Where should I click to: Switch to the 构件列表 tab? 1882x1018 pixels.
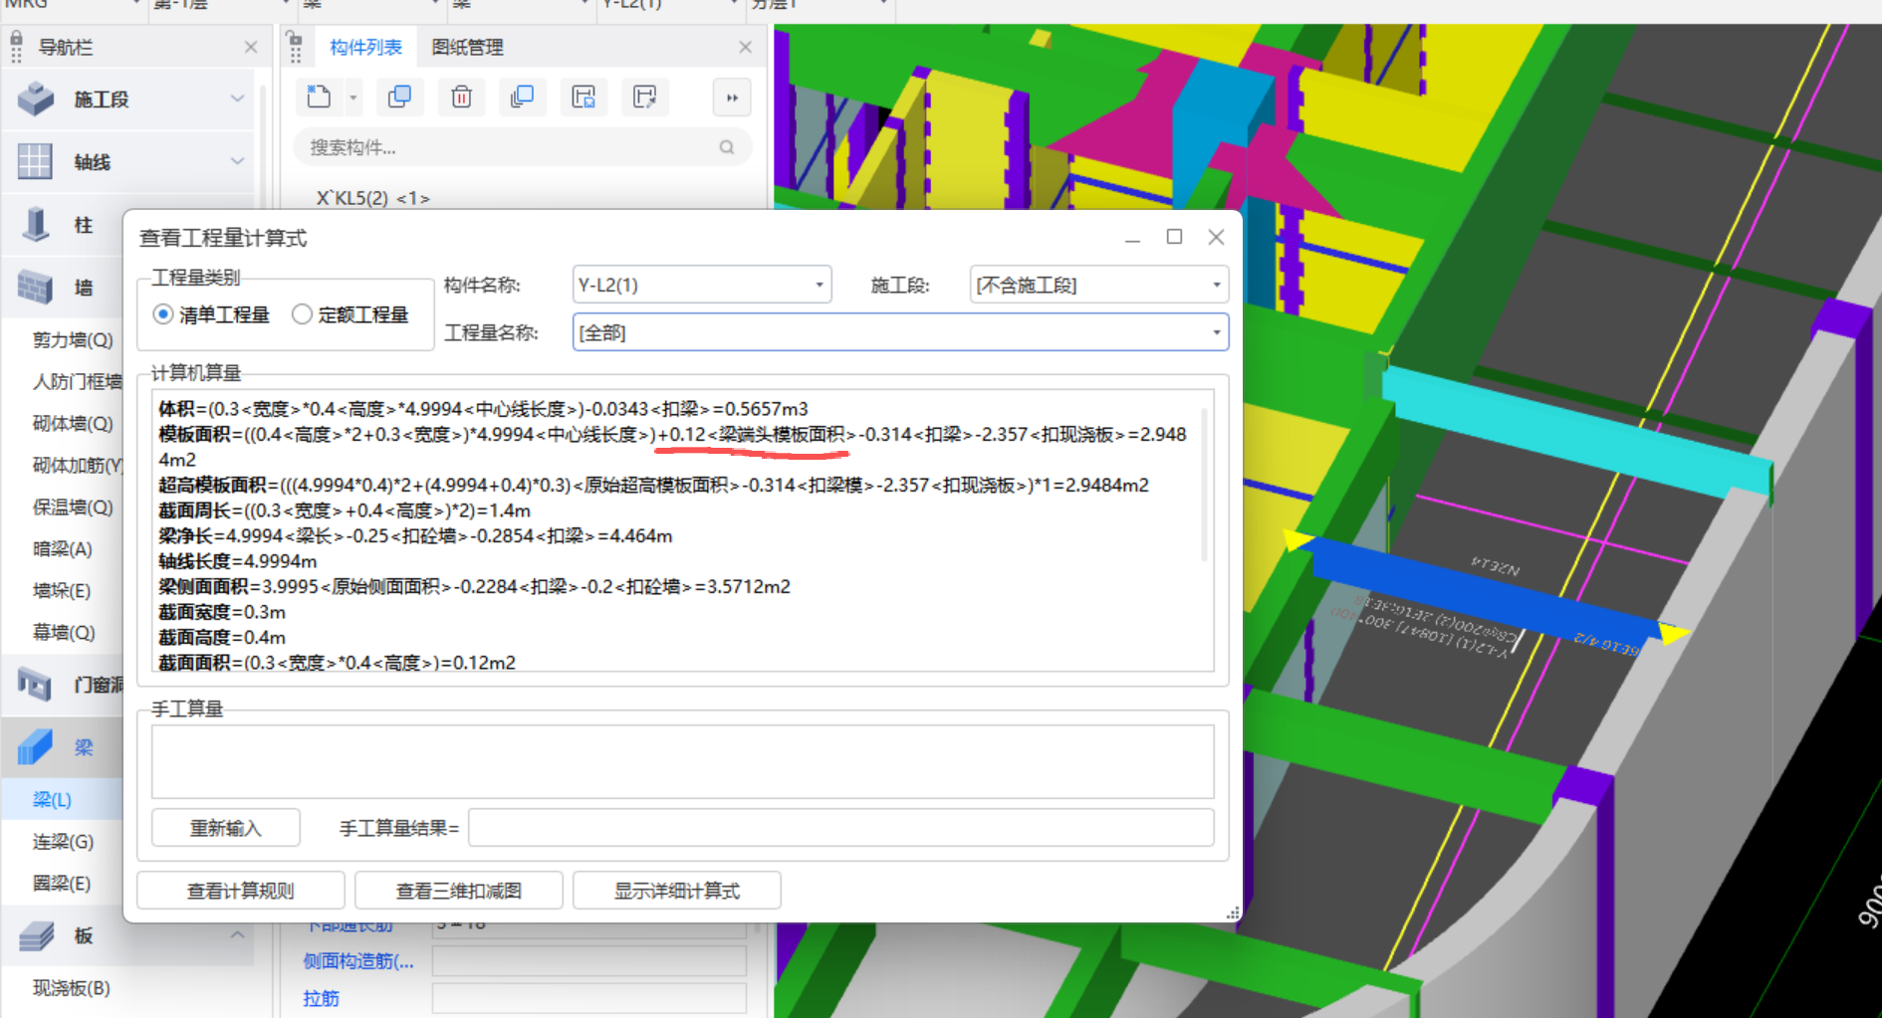[x=365, y=47]
